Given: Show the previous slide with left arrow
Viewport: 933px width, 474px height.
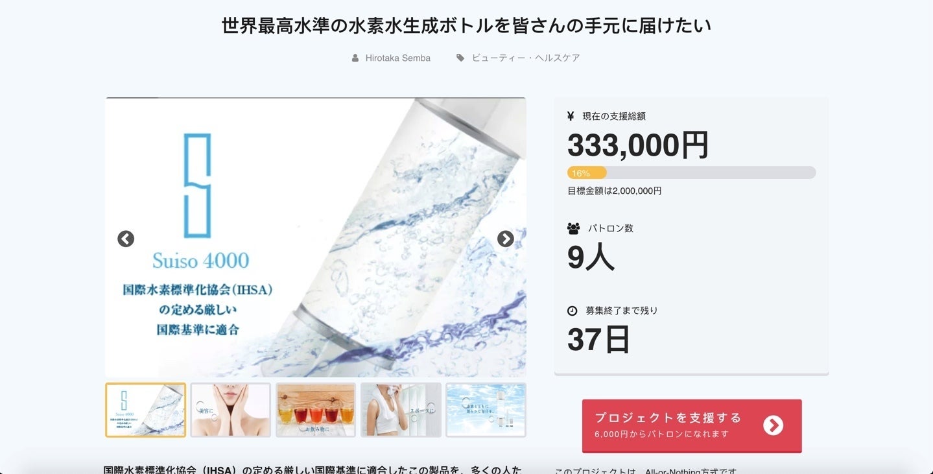Looking at the screenshot, I should point(126,239).
